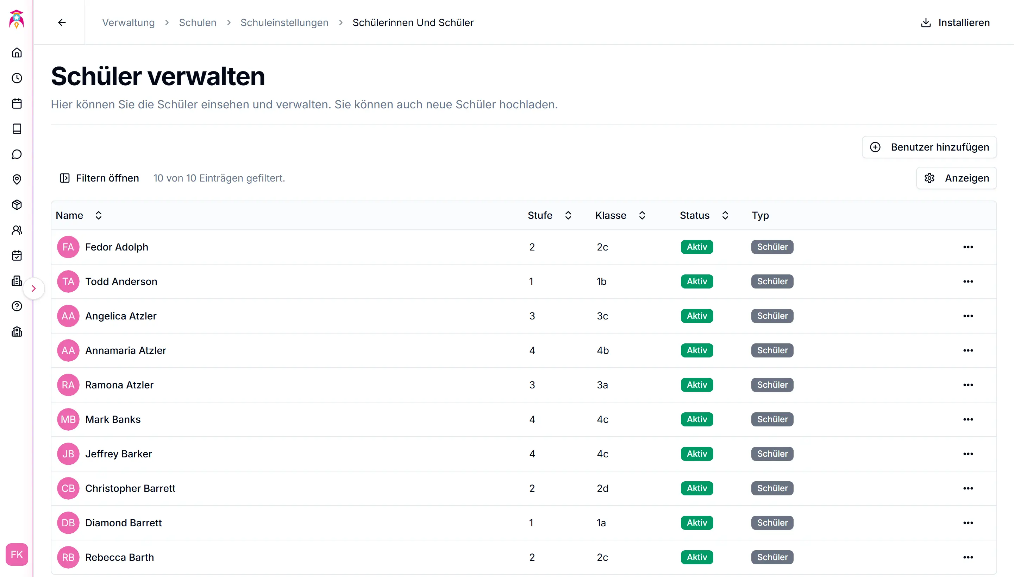Go to Schulen breadcrumb
The height and width of the screenshot is (577, 1014).
pyautogui.click(x=198, y=23)
